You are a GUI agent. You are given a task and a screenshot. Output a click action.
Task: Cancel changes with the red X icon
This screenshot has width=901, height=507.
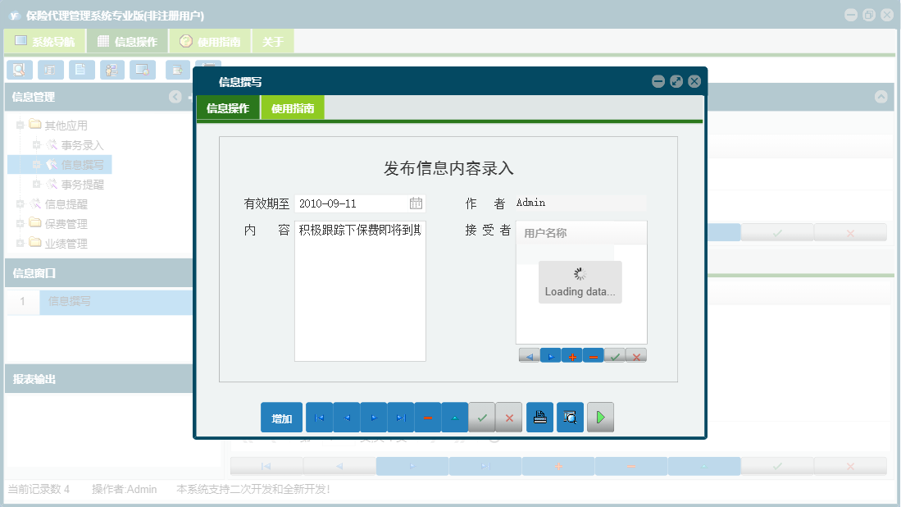[508, 417]
